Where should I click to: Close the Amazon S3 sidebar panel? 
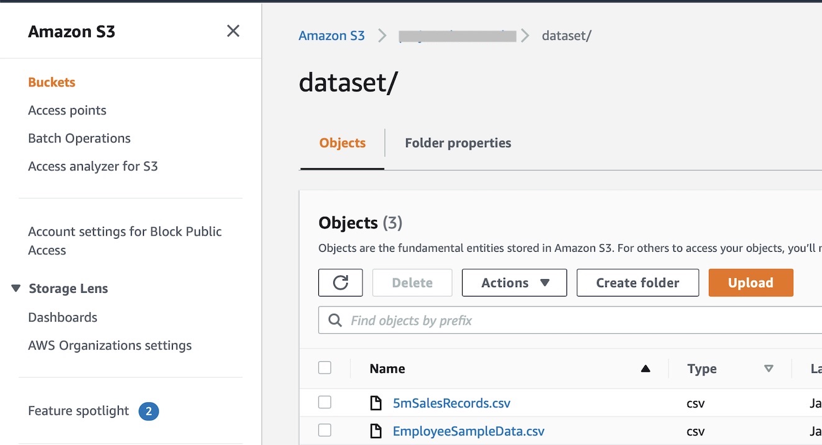(x=233, y=31)
